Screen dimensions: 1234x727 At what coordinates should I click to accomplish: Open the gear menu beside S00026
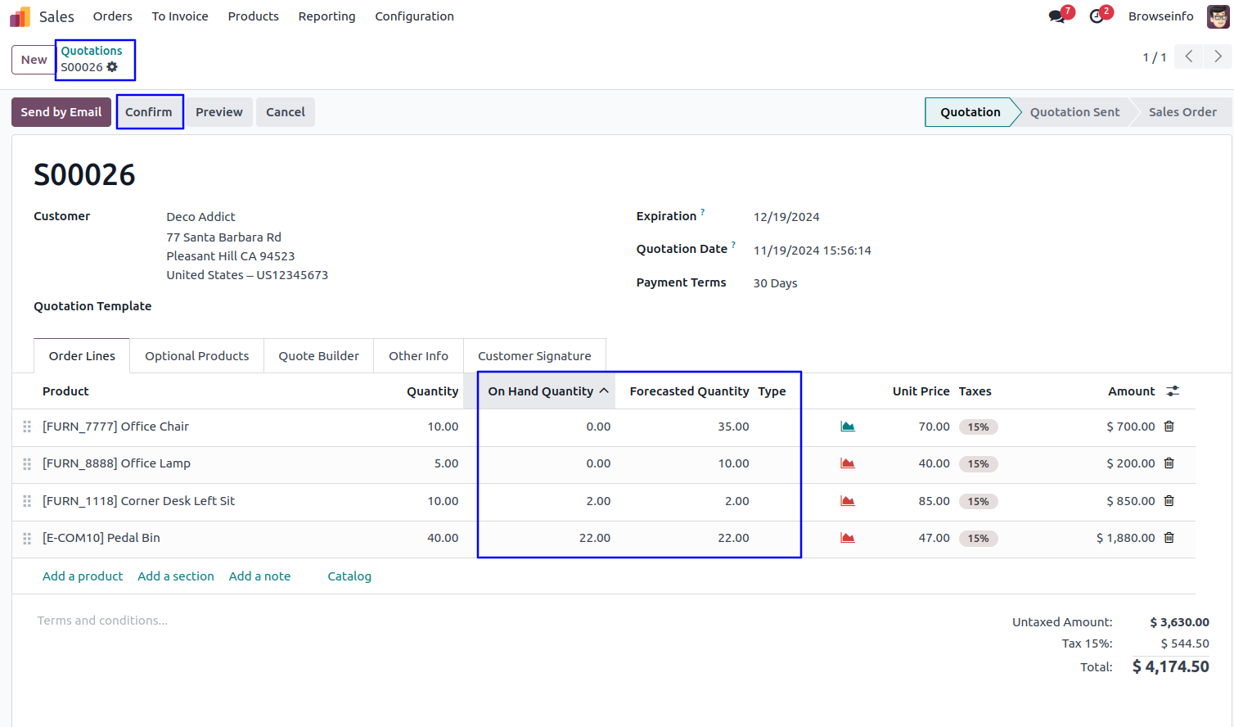coord(112,67)
